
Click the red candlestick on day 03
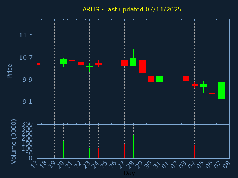point(186,79)
